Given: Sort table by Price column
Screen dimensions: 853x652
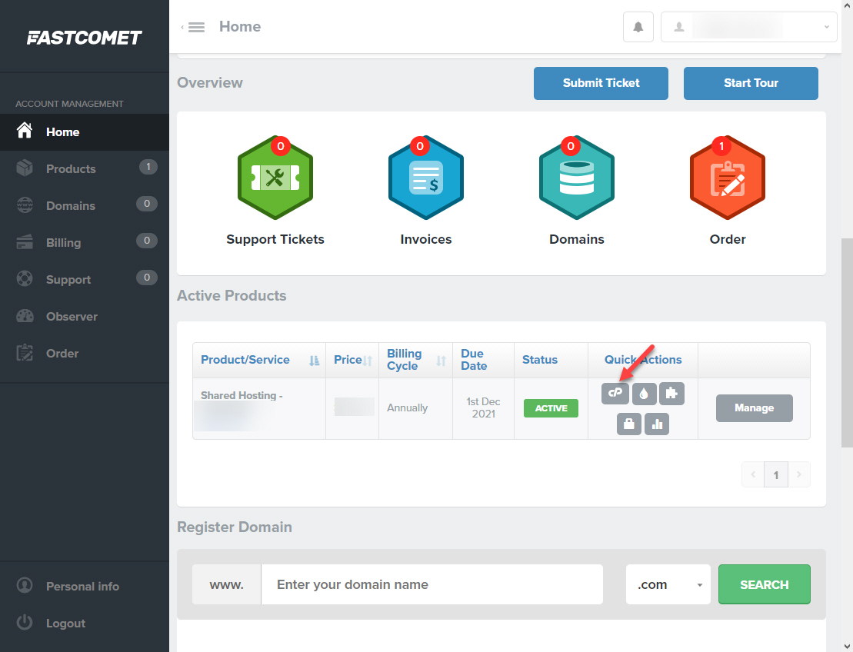Looking at the screenshot, I should 352,360.
